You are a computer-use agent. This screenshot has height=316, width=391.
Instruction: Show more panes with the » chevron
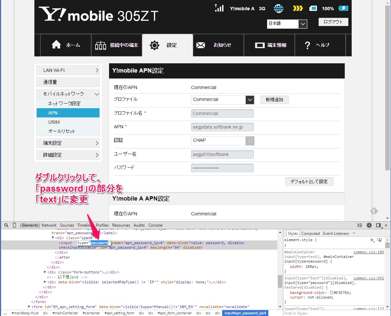(x=354, y=233)
